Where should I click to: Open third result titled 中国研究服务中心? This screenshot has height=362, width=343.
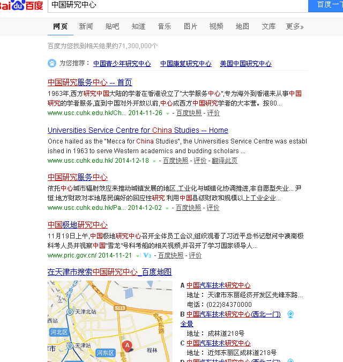click(x=78, y=177)
